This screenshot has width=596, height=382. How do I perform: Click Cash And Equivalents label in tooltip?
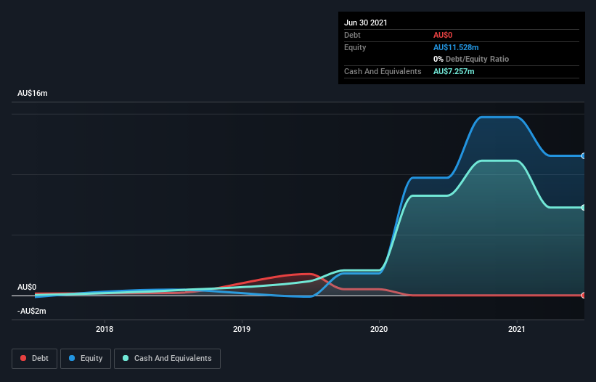pos(383,71)
